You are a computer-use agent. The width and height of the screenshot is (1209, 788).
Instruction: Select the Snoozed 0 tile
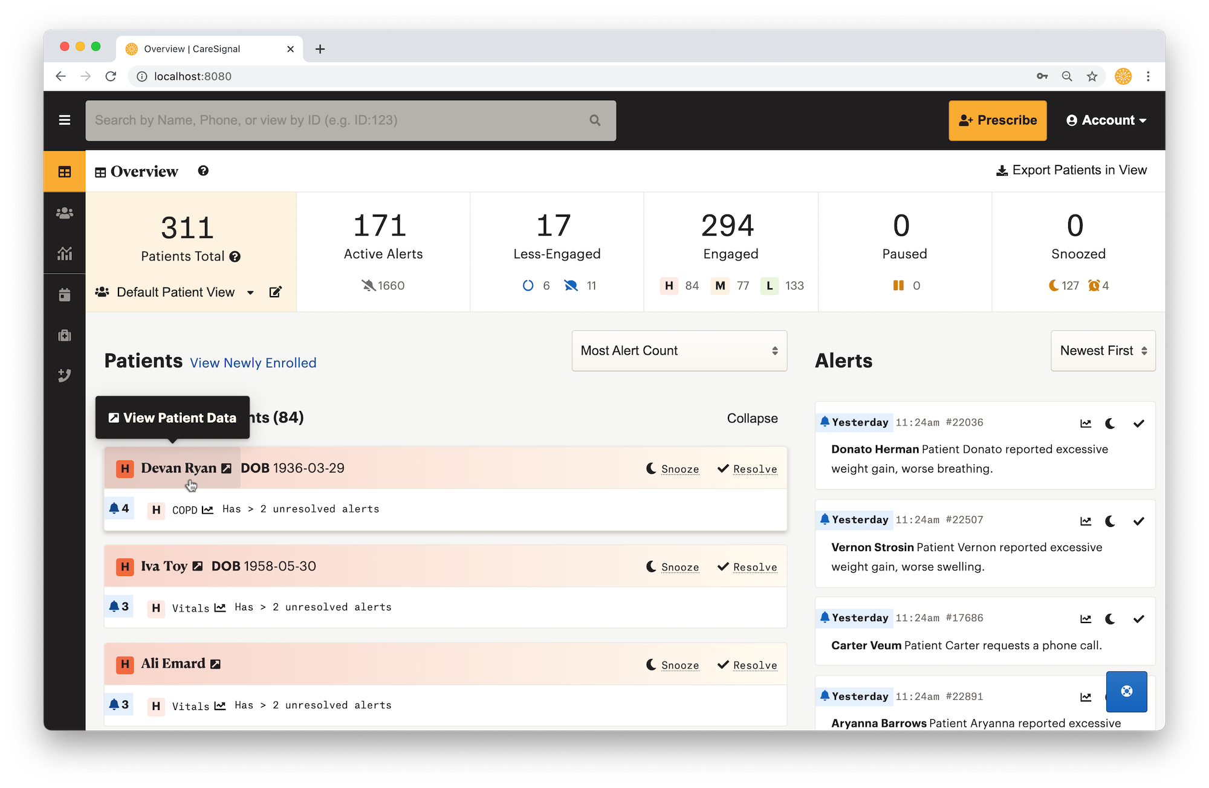click(1078, 252)
